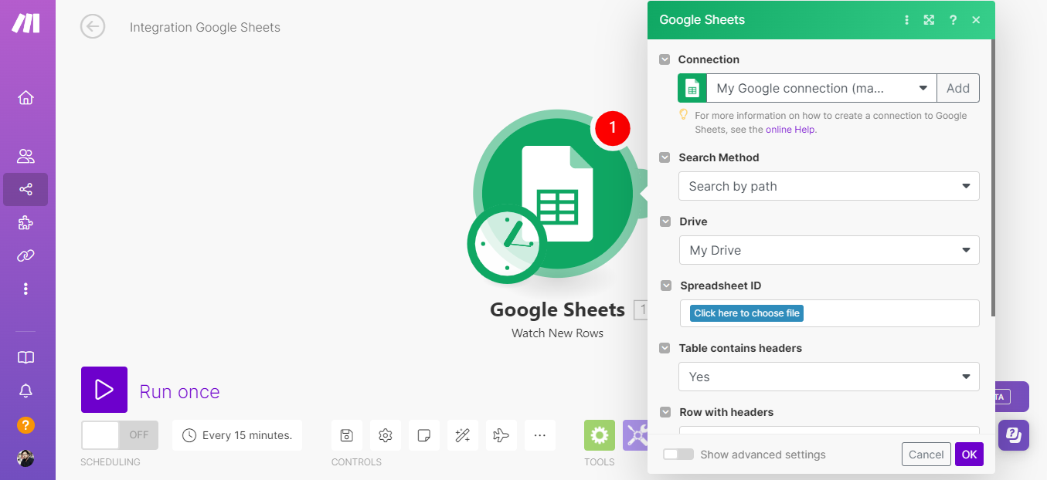This screenshot has width=1047, height=480.
Task: Open Templates puzzle-piece icon
Action: 26,223
